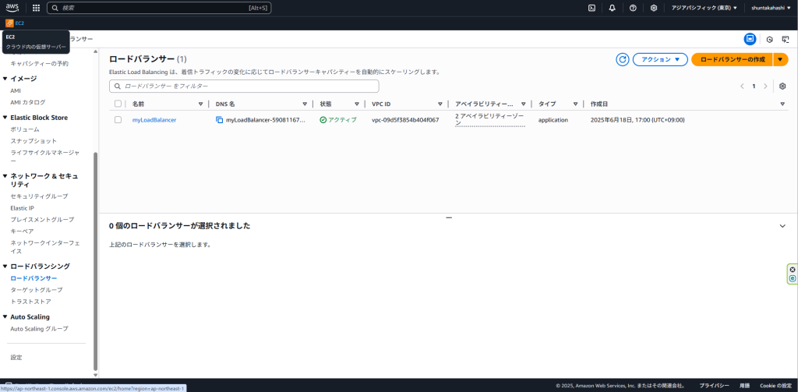
Task: Check the myLoadBalancer row checkbox
Action: 118,120
